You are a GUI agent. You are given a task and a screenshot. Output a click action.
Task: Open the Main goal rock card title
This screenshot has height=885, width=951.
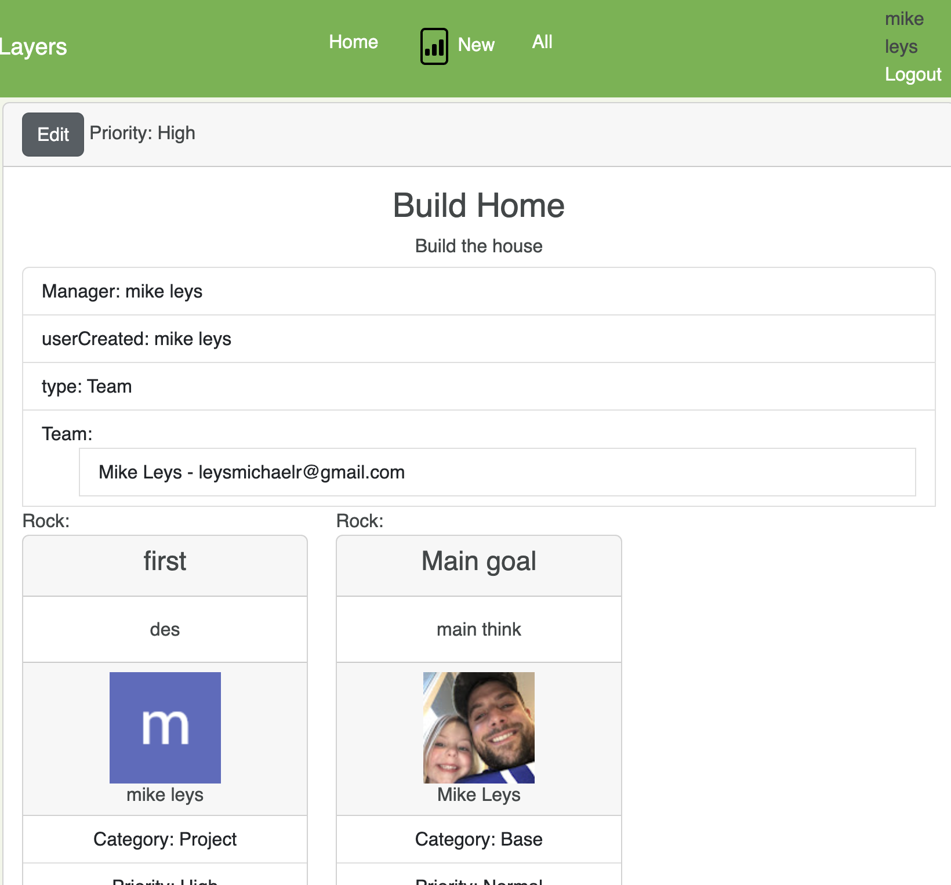pos(479,561)
